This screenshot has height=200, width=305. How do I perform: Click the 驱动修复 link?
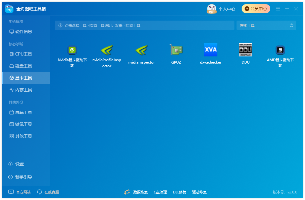199,192
